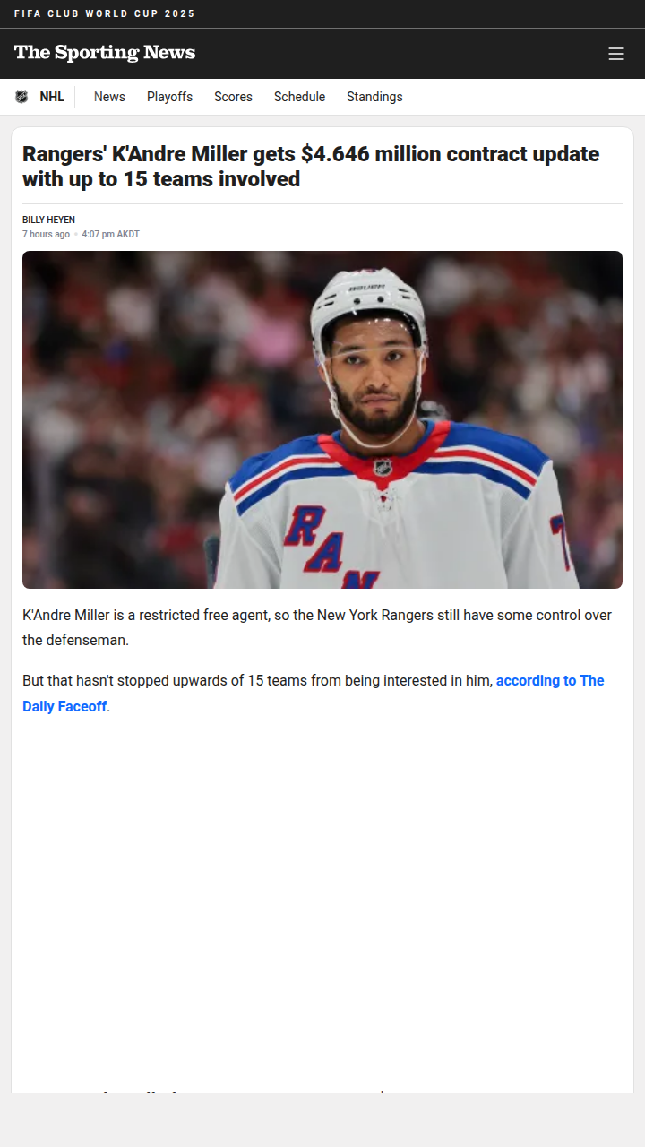Viewport: 645px width, 1147px height.
Task: Follow the 'according to The Daily Faceoff' link
Action: pyautogui.click(x=314, y=694)
